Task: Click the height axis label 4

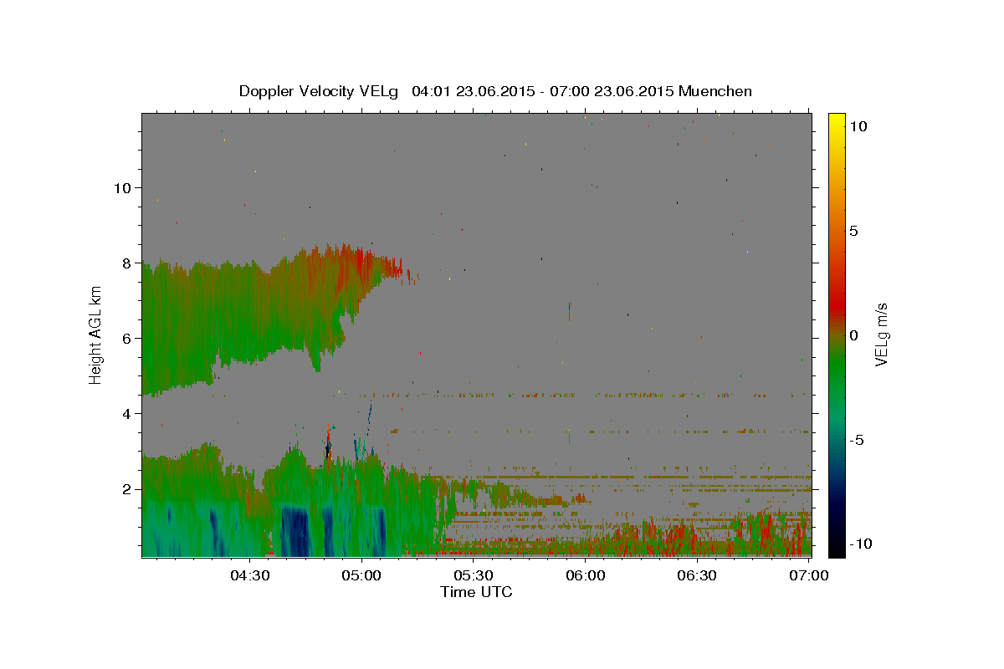Action: [125, 413]
